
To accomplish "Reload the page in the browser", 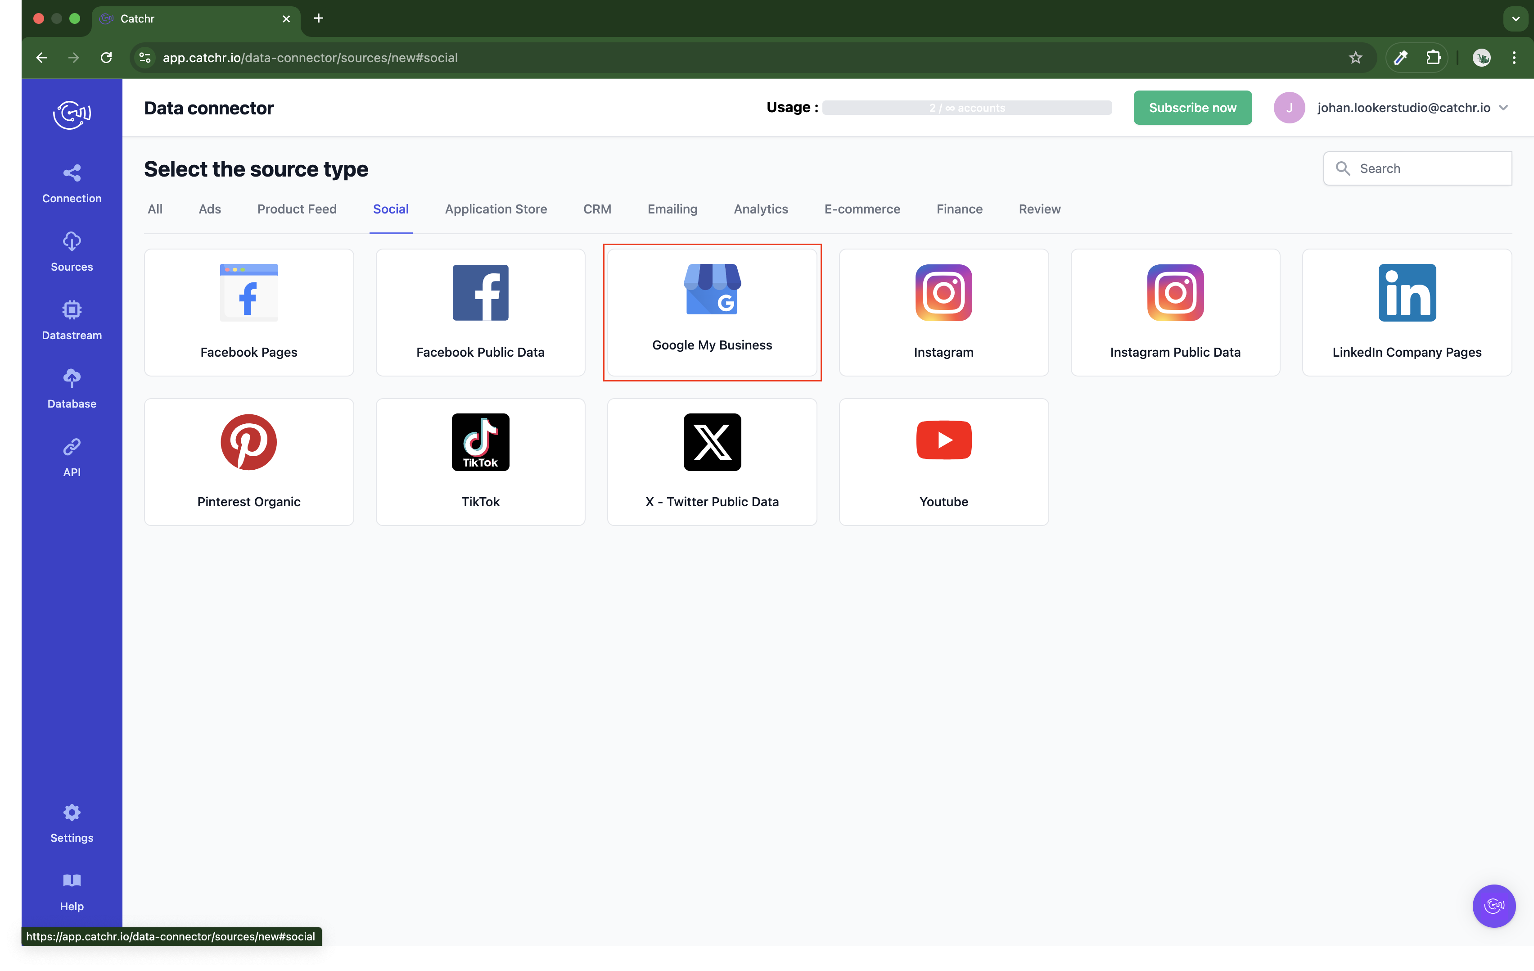I will click(x=106, y=58).
